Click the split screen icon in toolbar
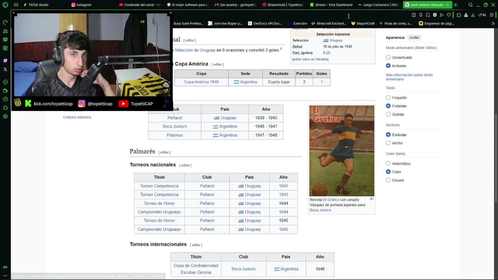The image size is (498, 280). click(x=414, y=15)
